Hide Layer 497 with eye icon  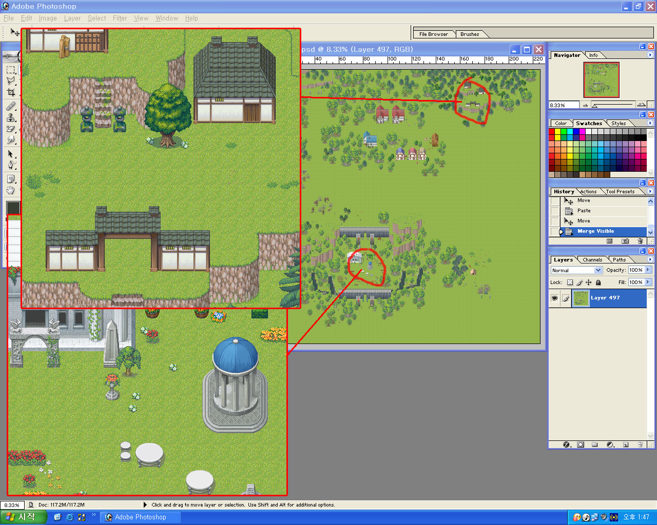pyautogui.click(x=554, y=298)
